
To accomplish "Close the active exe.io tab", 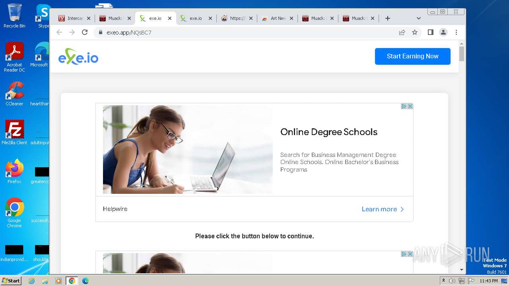I will pos(170,18).
